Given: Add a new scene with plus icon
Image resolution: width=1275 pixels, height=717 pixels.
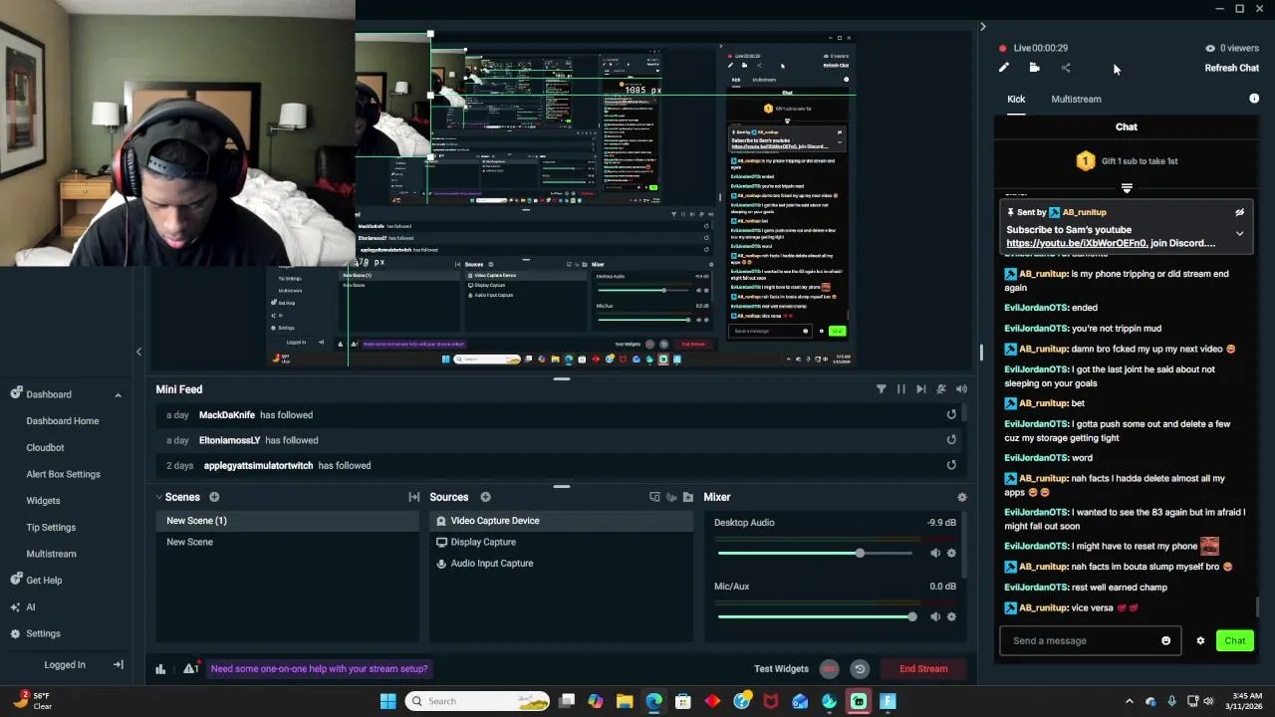Looking at the screenshot, I should pyautogui.click(x=214, y=497).
